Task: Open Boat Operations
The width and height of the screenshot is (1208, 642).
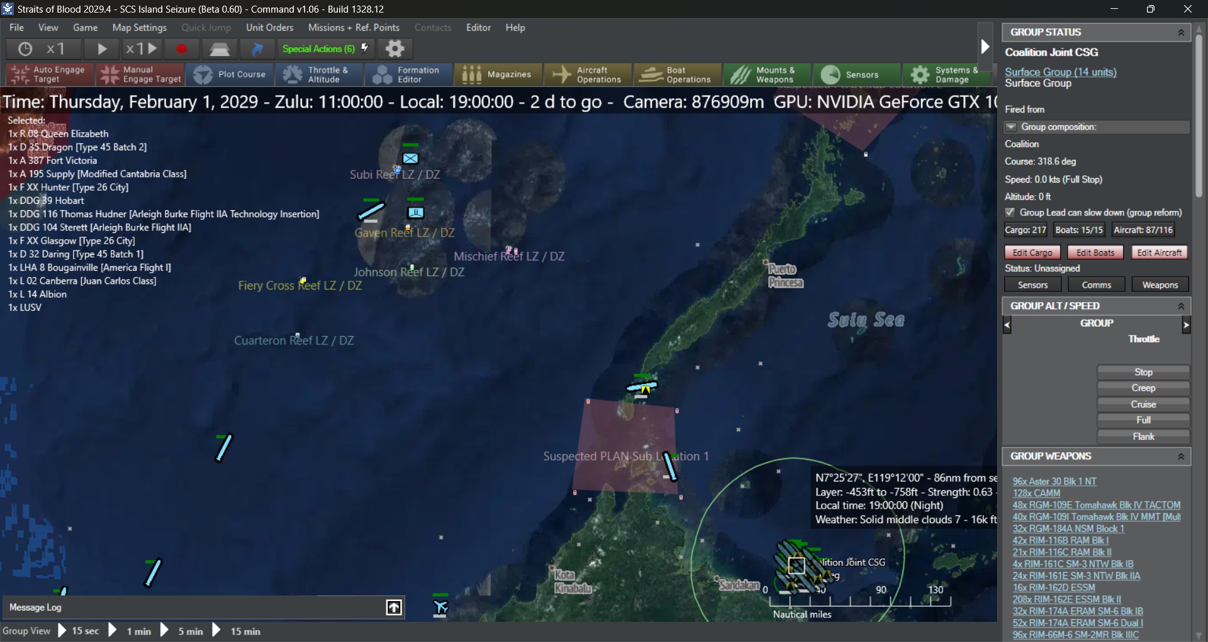Action: click(x=678, y=74)
